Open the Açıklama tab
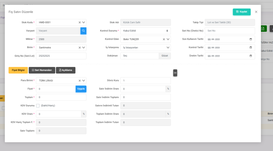Screen dimensions: 273x151 [x=66, y=70]
